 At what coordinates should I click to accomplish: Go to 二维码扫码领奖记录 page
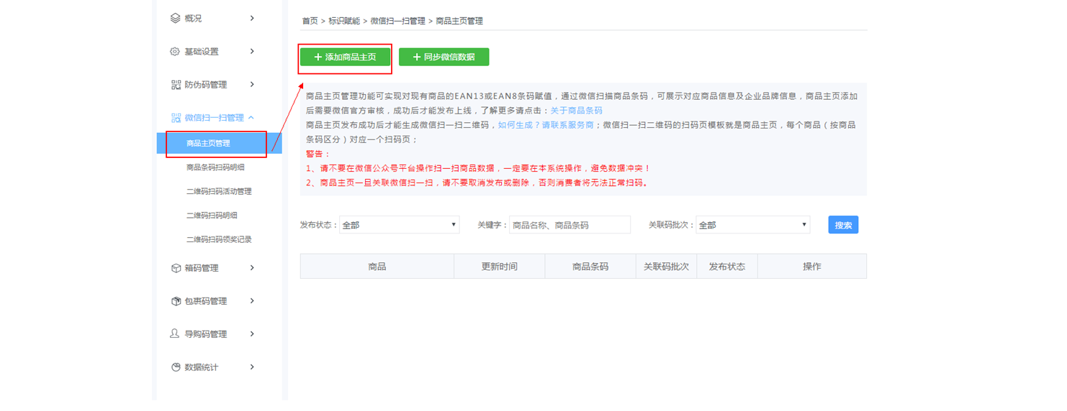click(x=218, y=239)
